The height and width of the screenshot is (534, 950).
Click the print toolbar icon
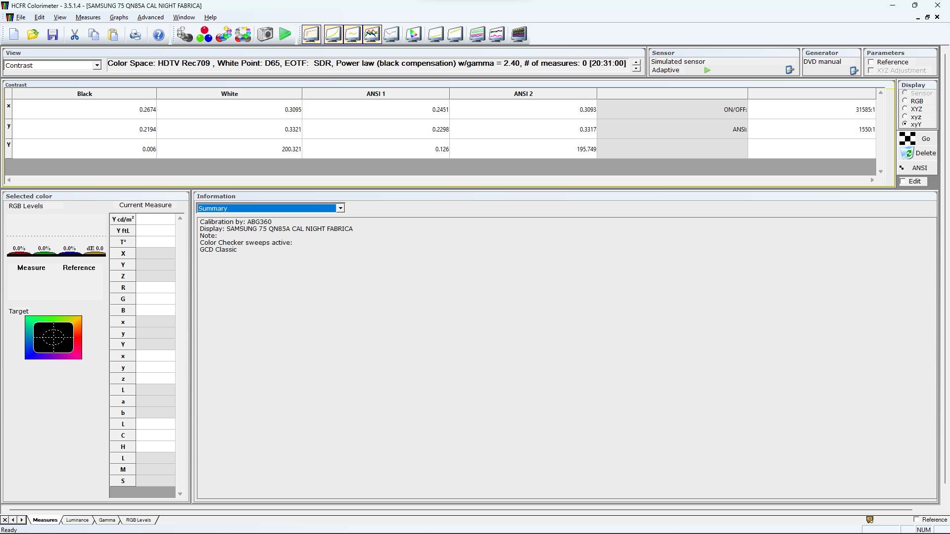point(135,35)
